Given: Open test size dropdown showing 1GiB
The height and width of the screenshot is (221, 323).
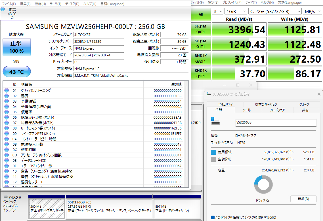Looking at the screenshot, I should pyautogui.click(x=236, y=12).
